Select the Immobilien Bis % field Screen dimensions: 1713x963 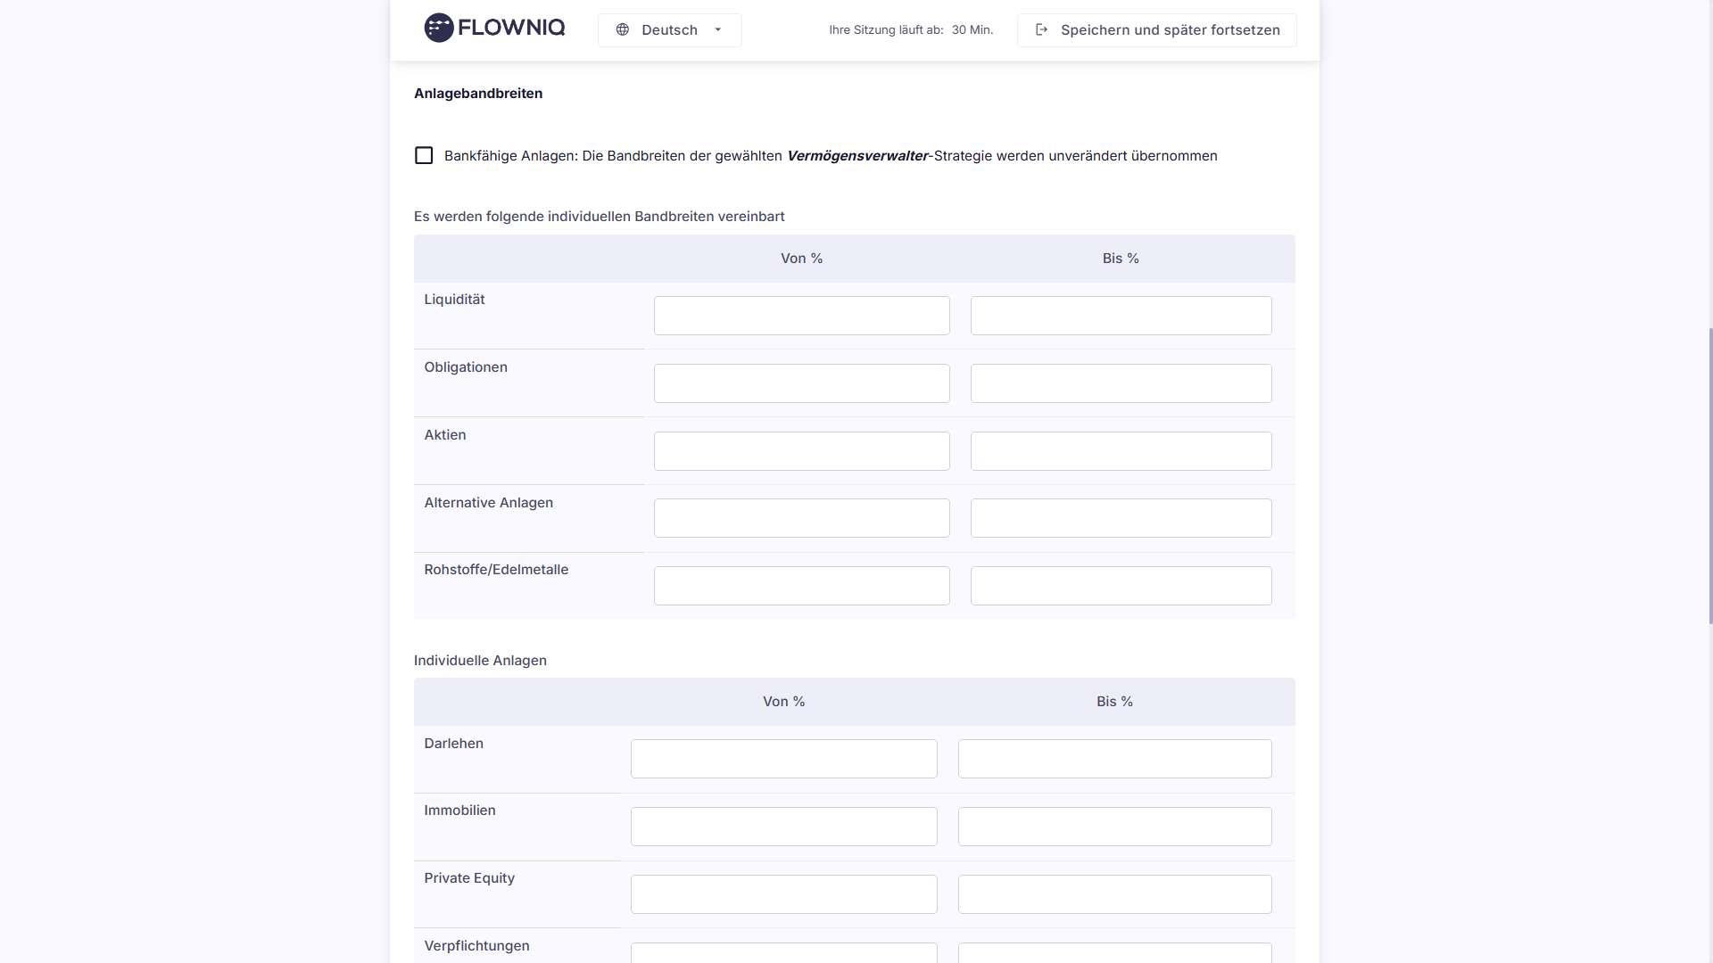[1114, 827]
